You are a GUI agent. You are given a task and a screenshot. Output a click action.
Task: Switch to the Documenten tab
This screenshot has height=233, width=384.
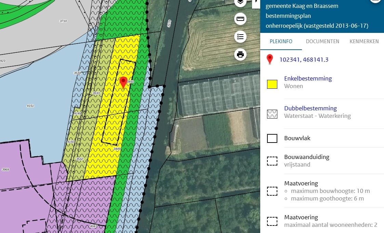tap(322, 41)
